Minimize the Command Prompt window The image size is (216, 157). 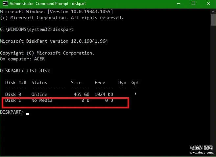click(179, 4)
